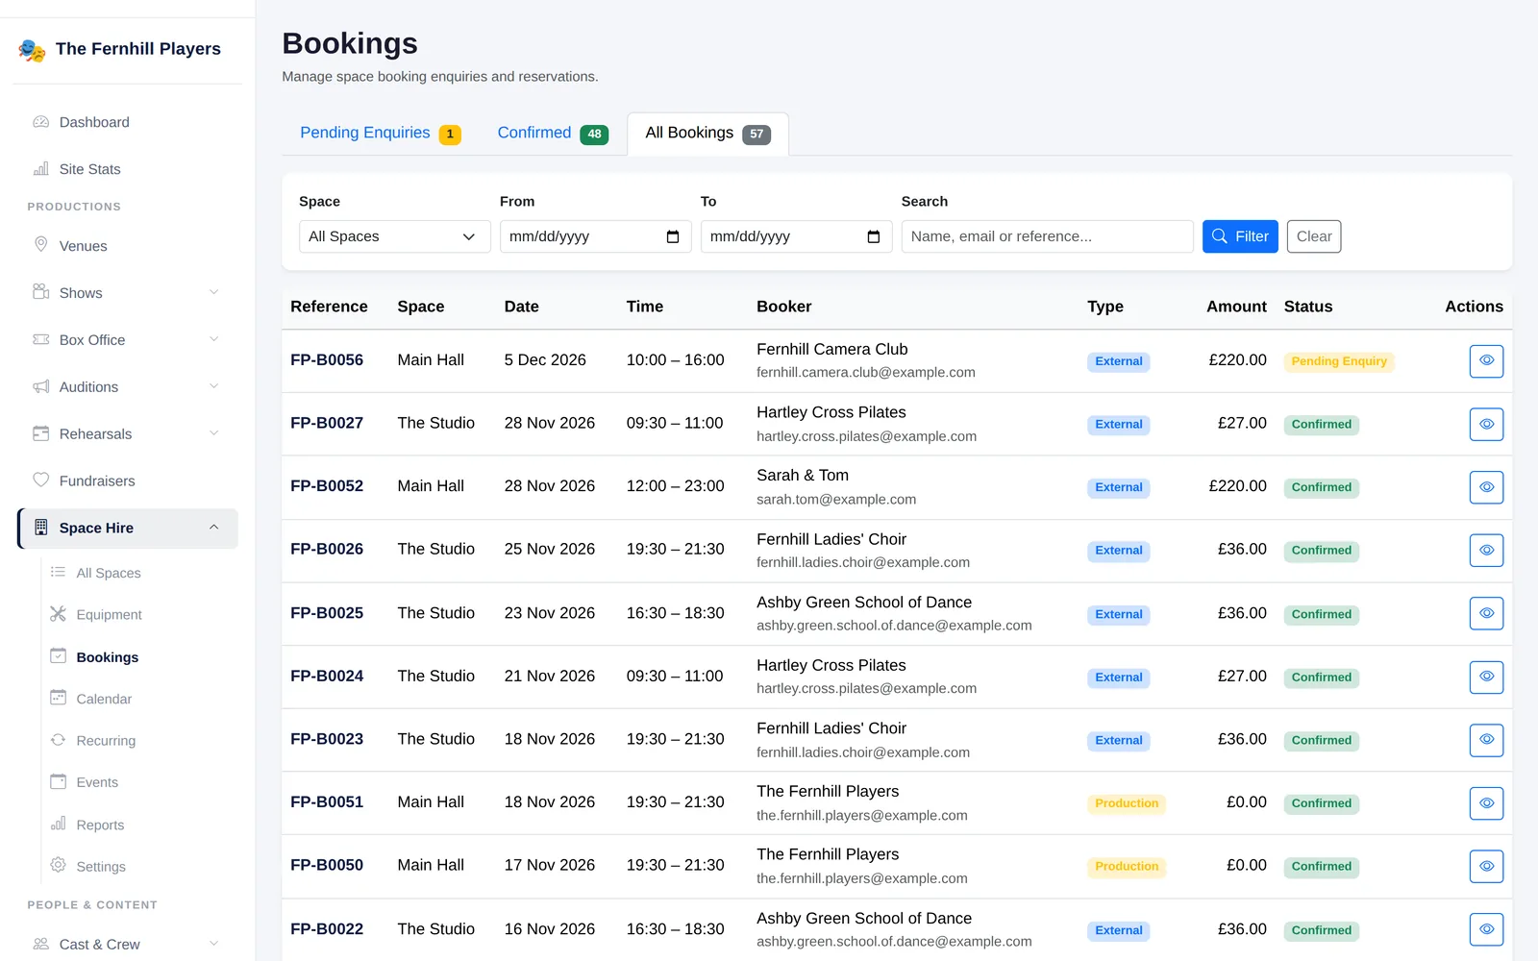Click the Clear button
Image resolution: width=1538 pixels, height=961 pixels.
point(1314,236)
